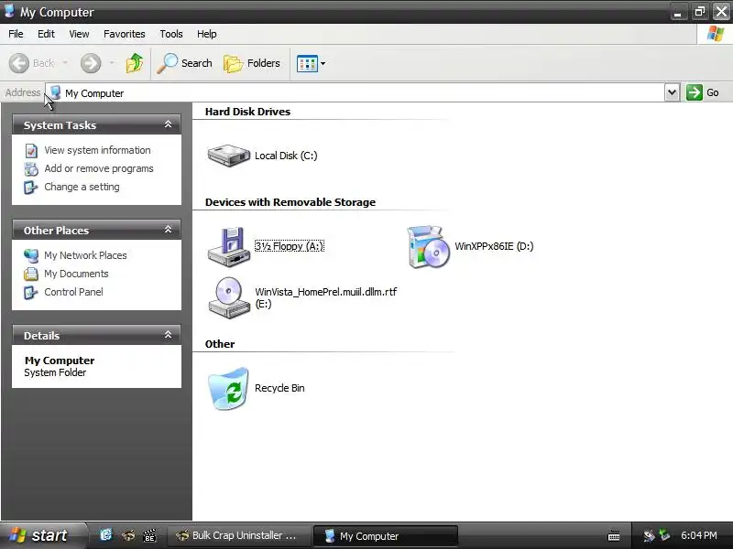Launch Internet Explorer from quick launch

(106, 535)
